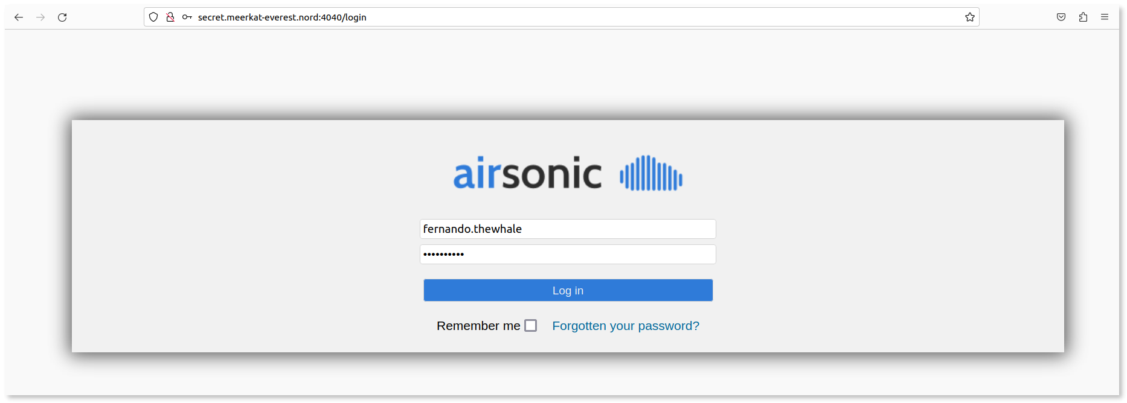This screenshot has height=403, width=1127.
Task: Select the password input field
Action: (567, 254)
